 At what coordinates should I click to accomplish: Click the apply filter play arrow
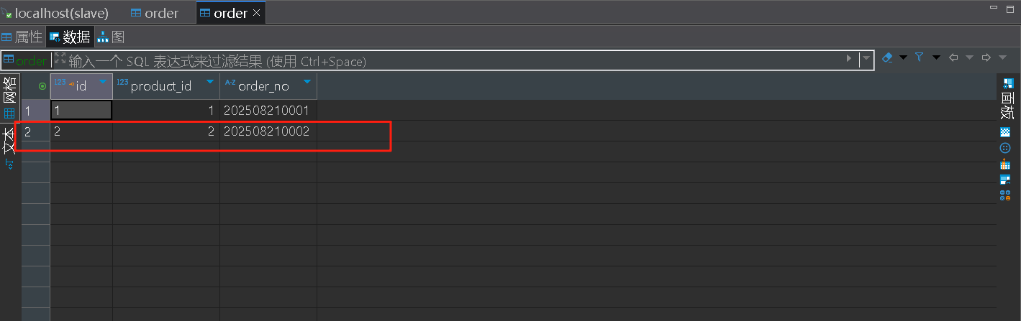tap(849, 58)
